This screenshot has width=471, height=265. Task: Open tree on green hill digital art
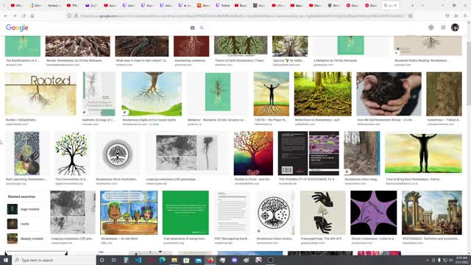click(x=152, y=93)
